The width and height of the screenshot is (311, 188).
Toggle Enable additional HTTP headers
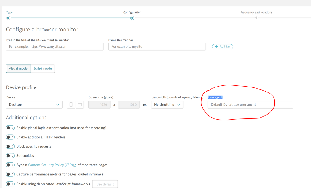coord(10,137)
